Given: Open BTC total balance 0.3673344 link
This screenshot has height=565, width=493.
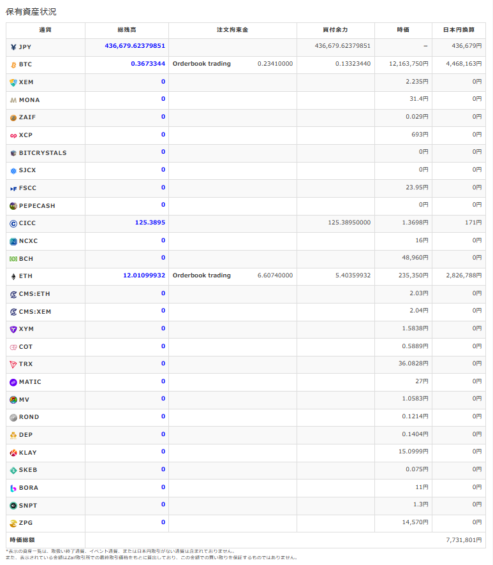Looking at the screenshot, I should click(148, 63).
